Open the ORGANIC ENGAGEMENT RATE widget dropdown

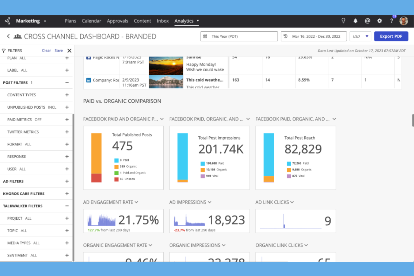tap(150, 245)
